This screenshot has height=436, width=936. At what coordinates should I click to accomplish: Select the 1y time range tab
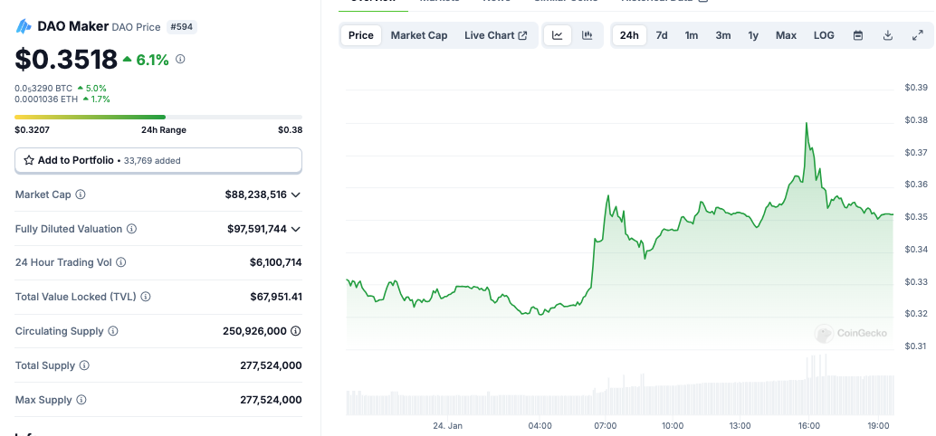pos(753,35)
